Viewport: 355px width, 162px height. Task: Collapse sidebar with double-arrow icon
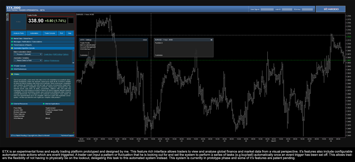(x=8, y=79)
